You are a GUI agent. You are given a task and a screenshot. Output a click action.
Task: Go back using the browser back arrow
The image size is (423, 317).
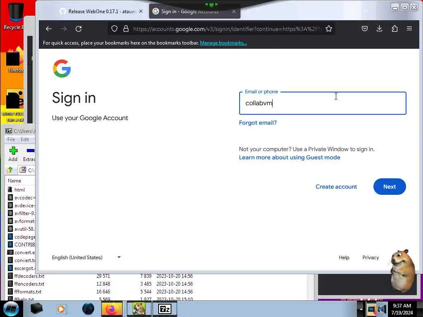point(49,29)
